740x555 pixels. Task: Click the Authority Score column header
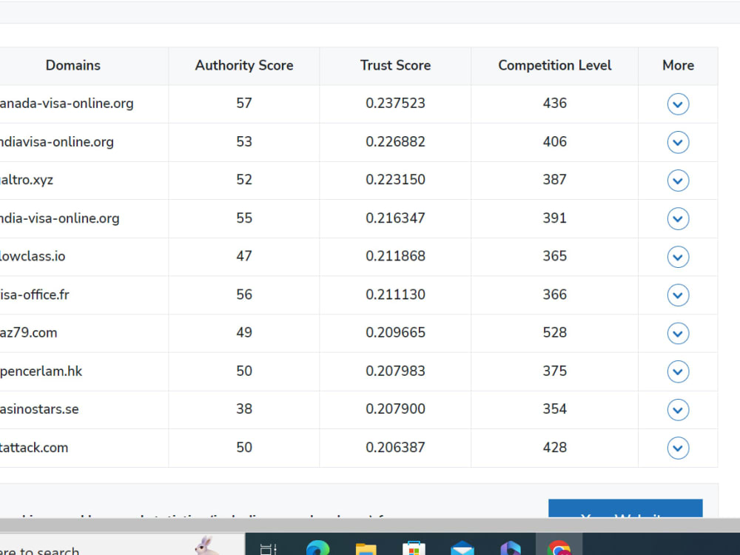point(244,66)
